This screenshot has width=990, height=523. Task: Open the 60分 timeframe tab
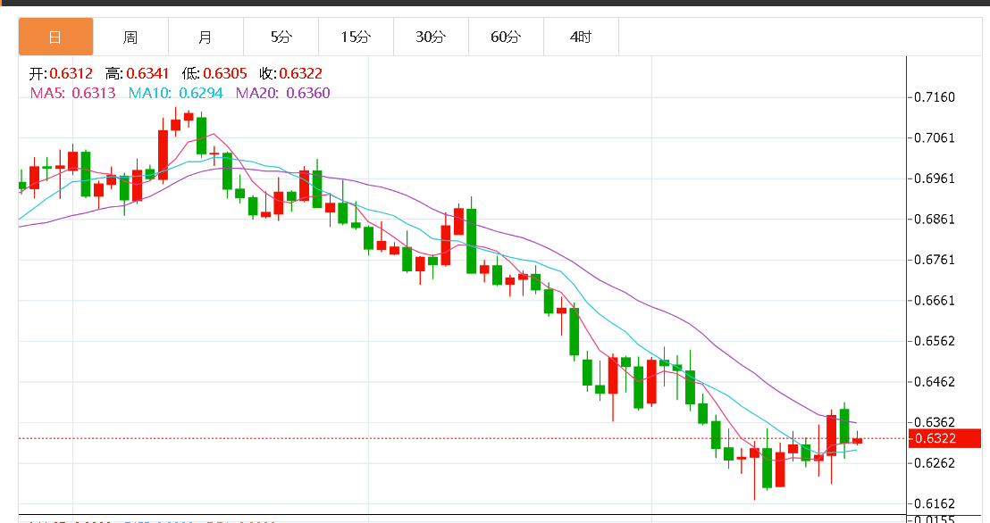pyautogui.click(x=506, y=37)
